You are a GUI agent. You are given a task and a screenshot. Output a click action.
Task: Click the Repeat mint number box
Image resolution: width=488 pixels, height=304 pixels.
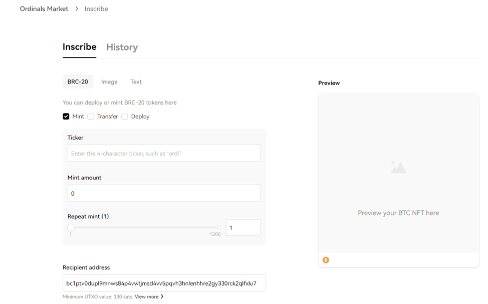[x=243, y=227]
